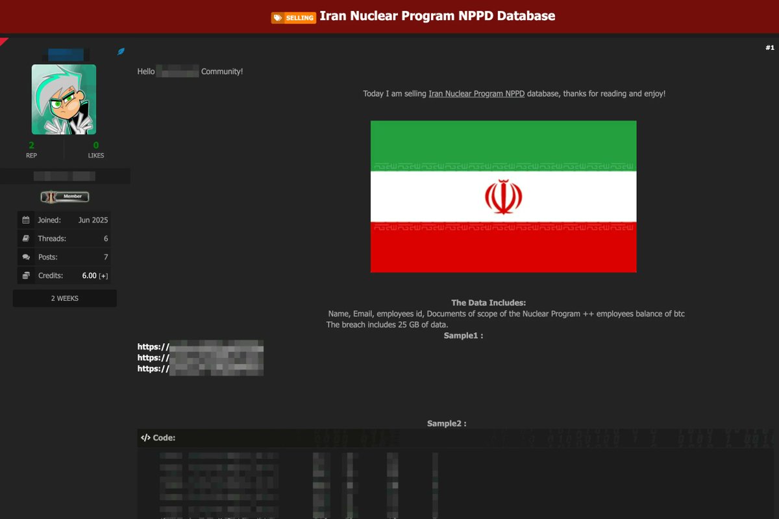Open the third blurred https sample link
Viewport: 779px width, 519px height.
click(x=201, y=368)
